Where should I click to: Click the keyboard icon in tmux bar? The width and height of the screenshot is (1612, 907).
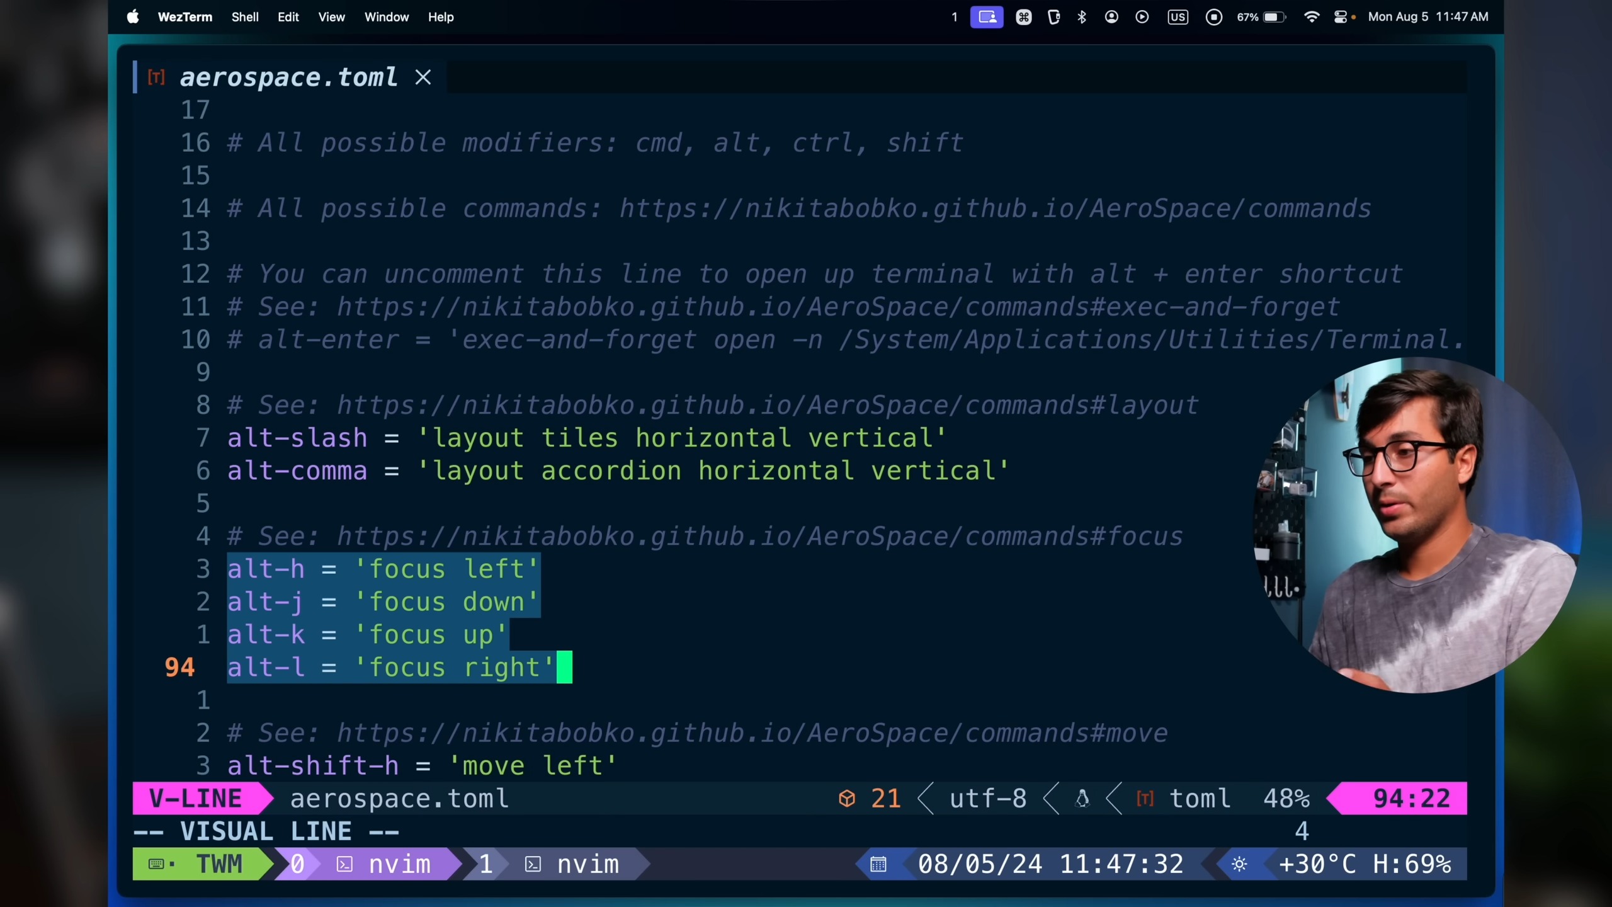[157, 864]
